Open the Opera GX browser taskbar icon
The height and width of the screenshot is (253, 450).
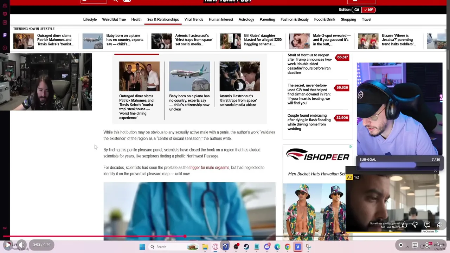click(215, 247)
